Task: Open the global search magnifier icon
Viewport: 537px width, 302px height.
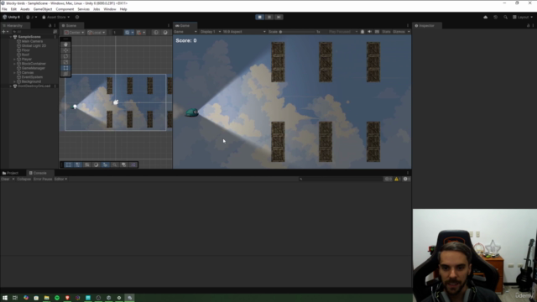Action: [505, 17]
